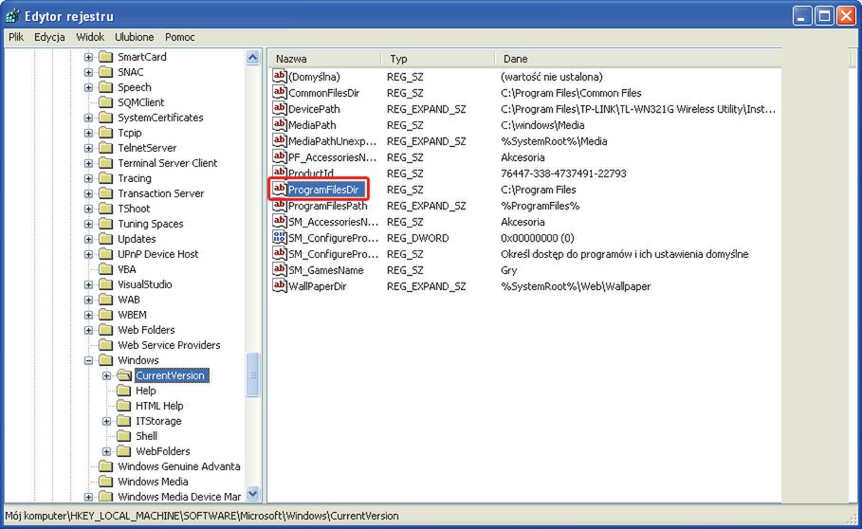Viewport: 862px width, 529px height.
Task: Click the Terminal Server Client folder icon
Action: click(105, 163)
